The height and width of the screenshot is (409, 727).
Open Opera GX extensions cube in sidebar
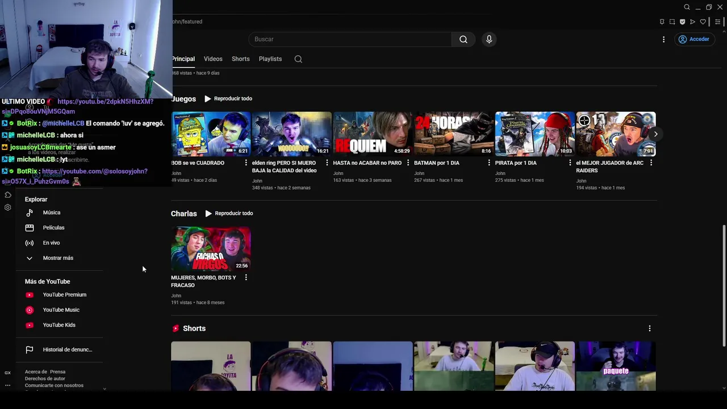pyautogui.click(x=8, y=195)
